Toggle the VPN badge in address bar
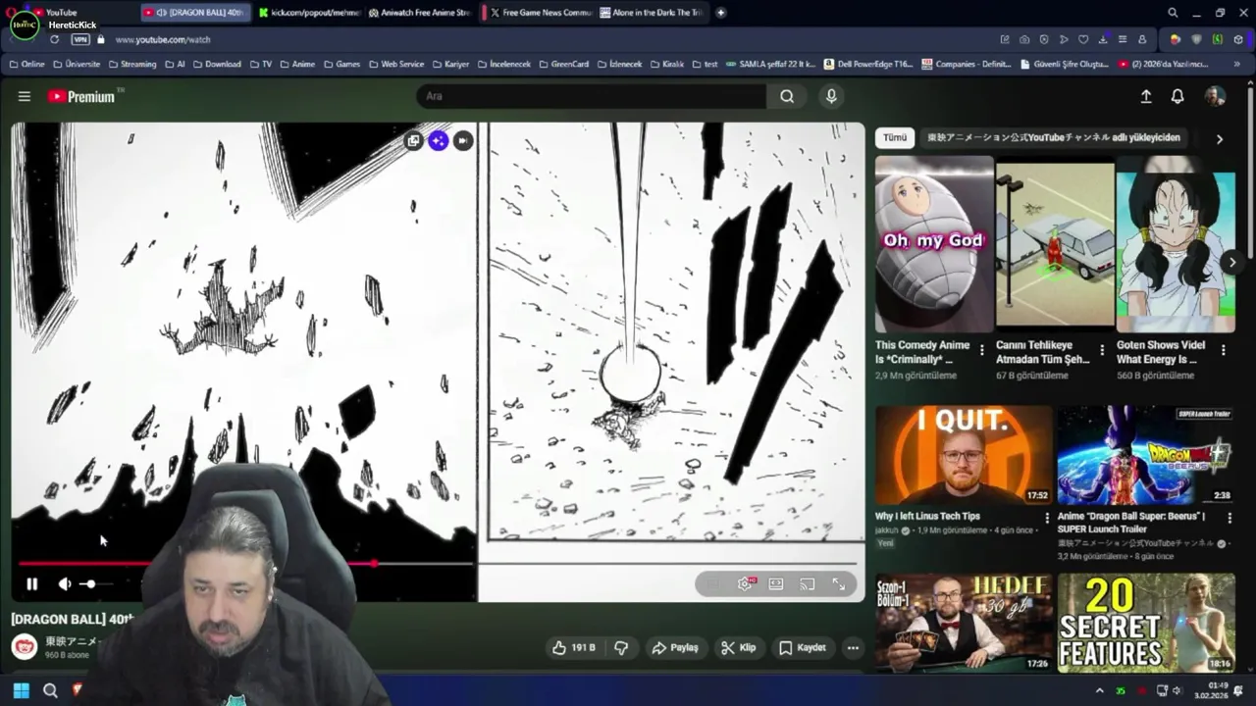1256x706 pixels. (x=80, y=39)
